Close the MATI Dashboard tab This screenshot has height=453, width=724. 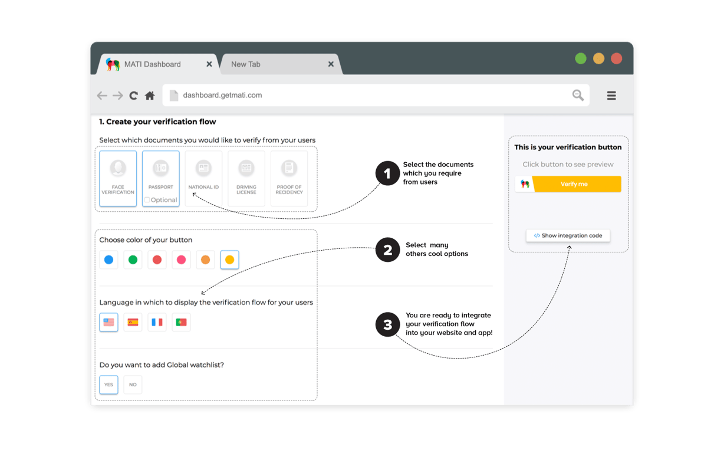point(209,64)
